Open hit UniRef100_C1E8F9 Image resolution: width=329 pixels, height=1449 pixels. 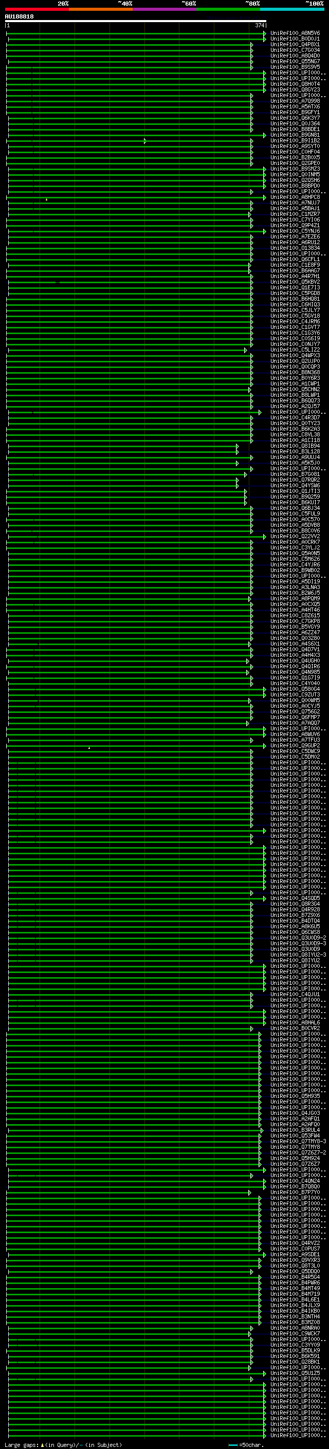pyautogui.click(x=295, y=265)
